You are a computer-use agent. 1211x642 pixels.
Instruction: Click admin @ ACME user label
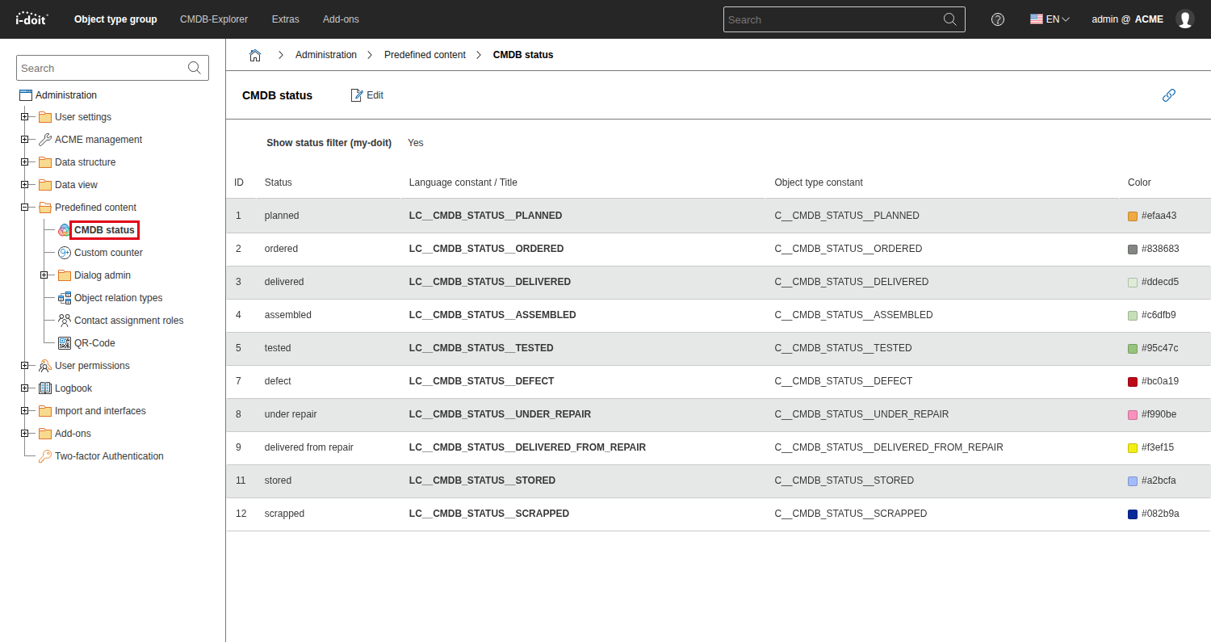[1127, 19]
